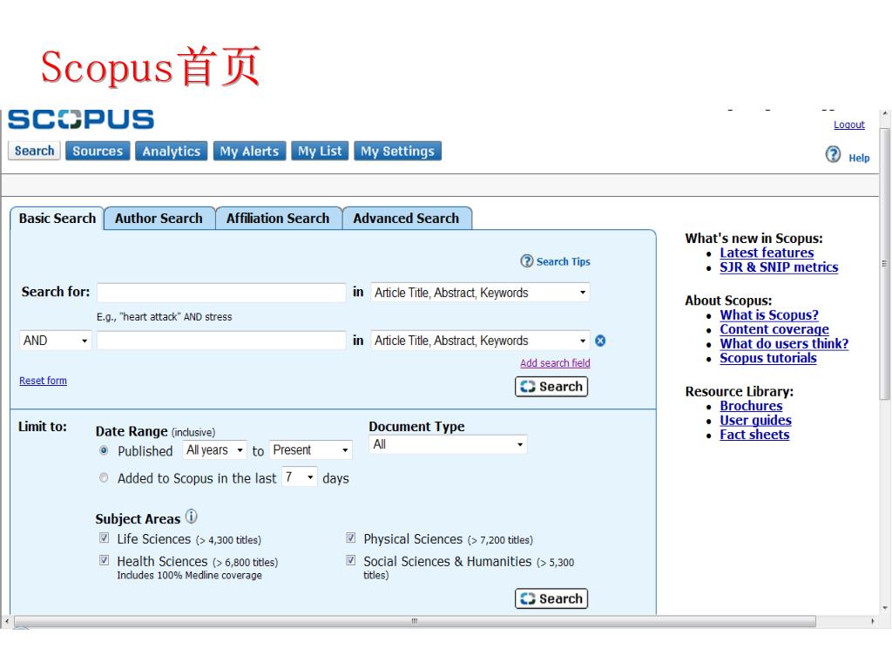
Task: Open the top Search navigation tab
Action: click(34, 151)
